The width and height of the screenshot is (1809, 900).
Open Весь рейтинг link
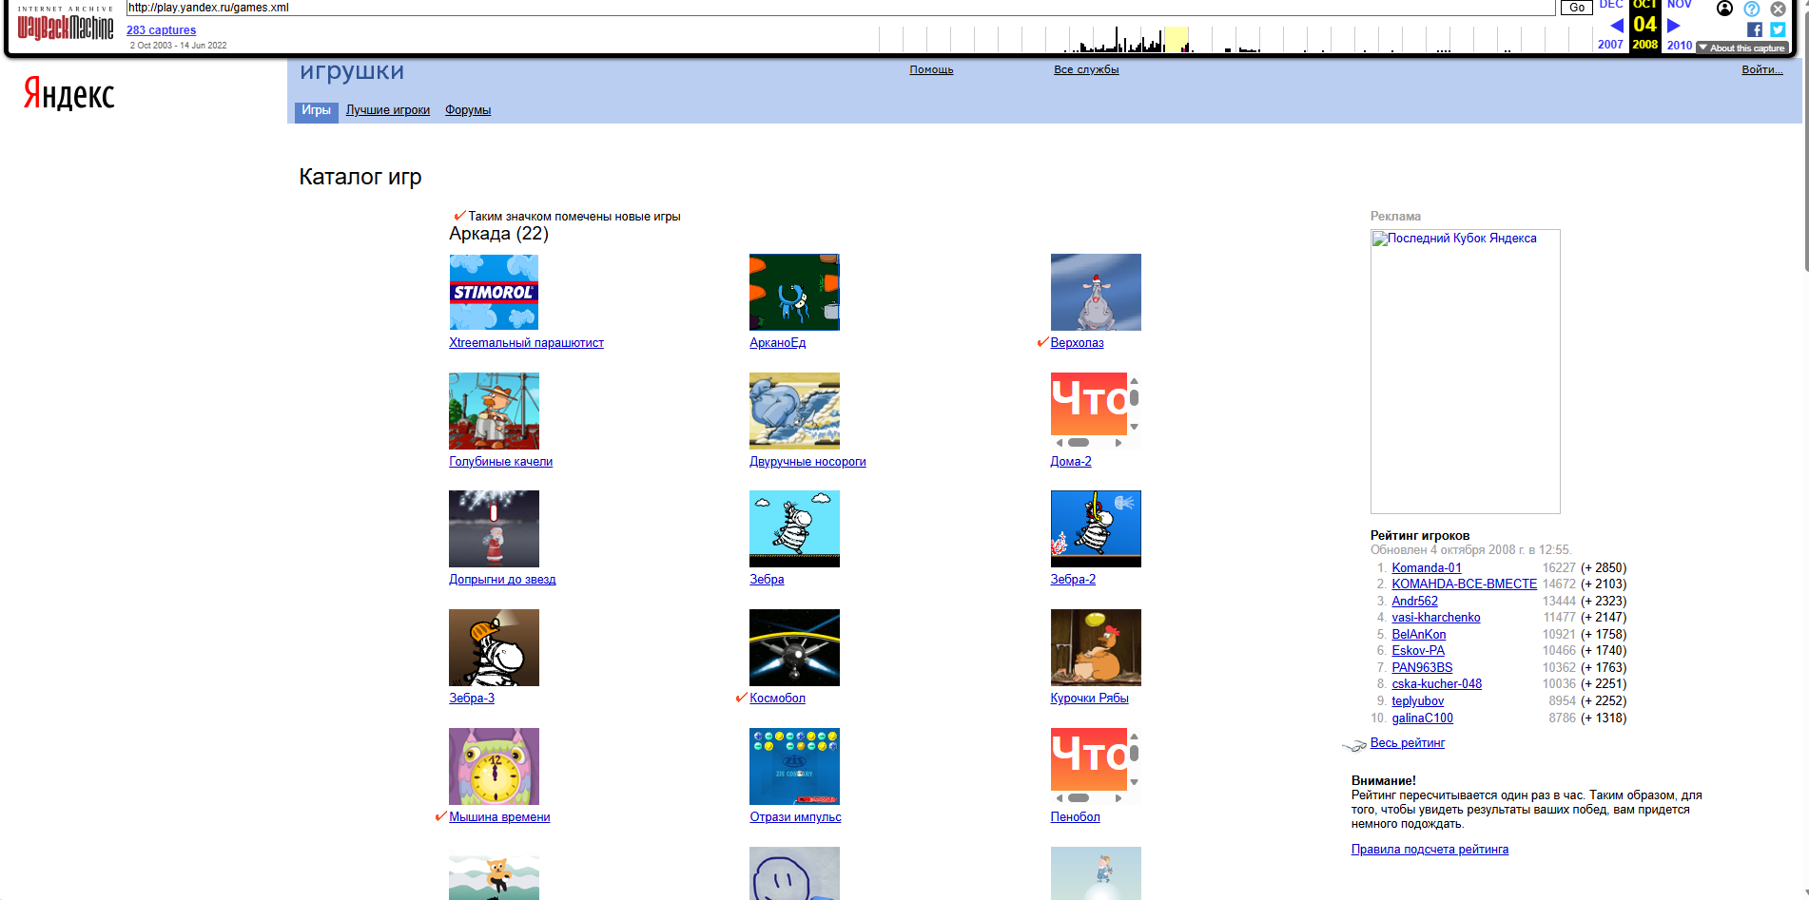1408,743
